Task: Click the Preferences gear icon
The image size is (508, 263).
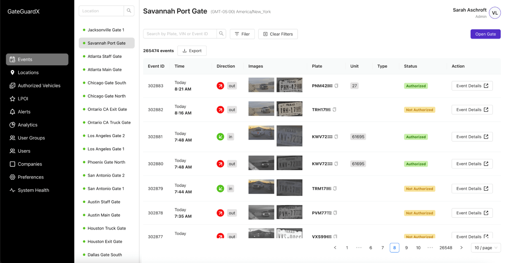Action: [x=12, y=177]
